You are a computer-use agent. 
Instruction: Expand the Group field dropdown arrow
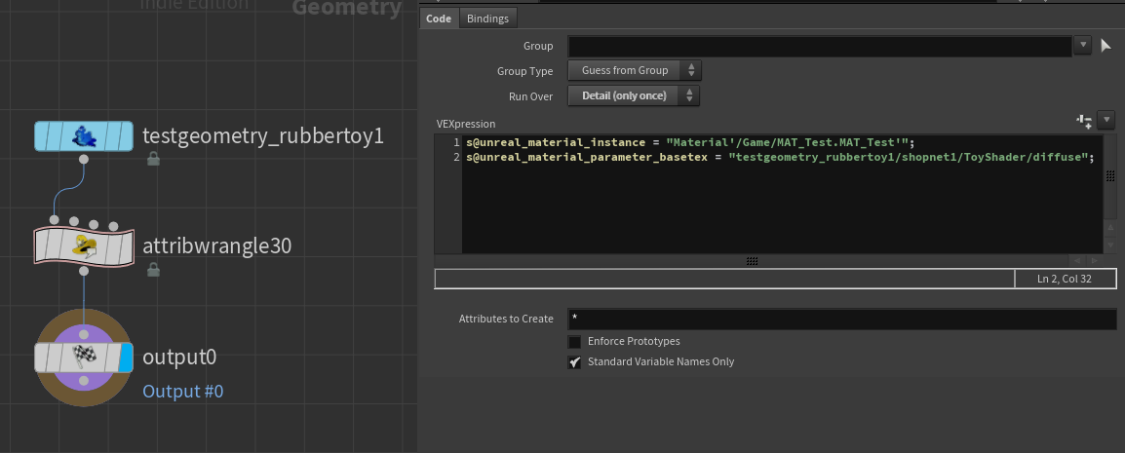coord(1082,45)
